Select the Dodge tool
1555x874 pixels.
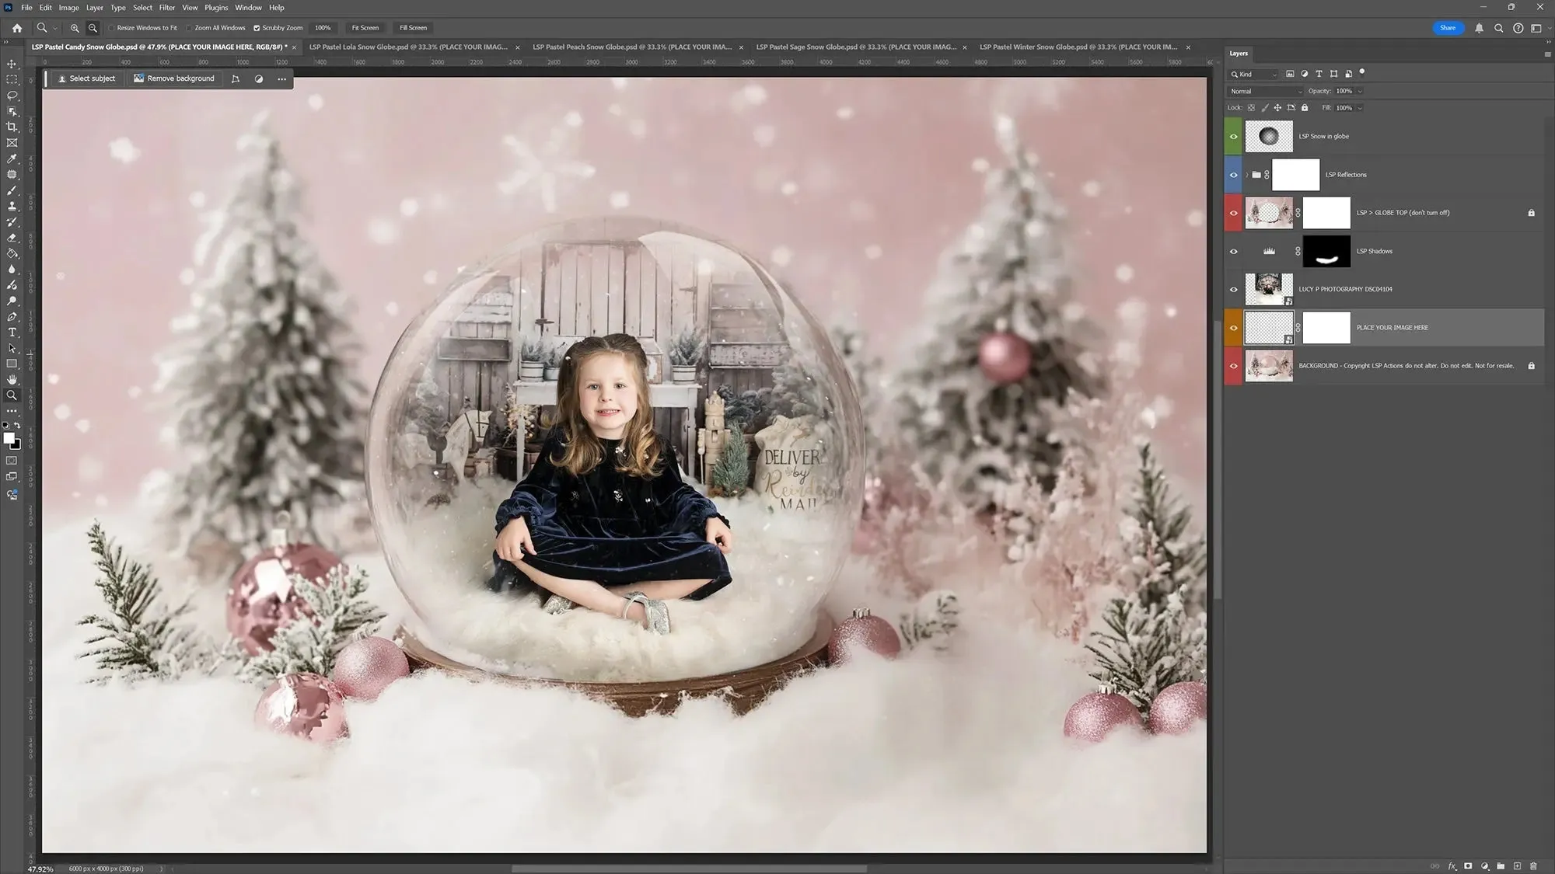point(12,301)
